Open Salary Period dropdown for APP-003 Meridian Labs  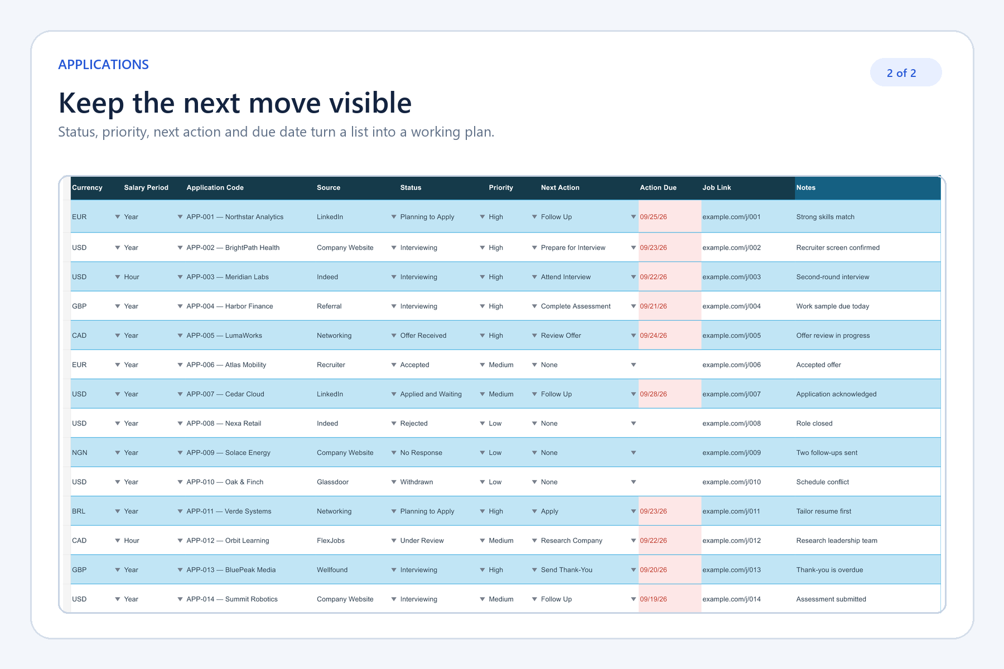[180, 277]
